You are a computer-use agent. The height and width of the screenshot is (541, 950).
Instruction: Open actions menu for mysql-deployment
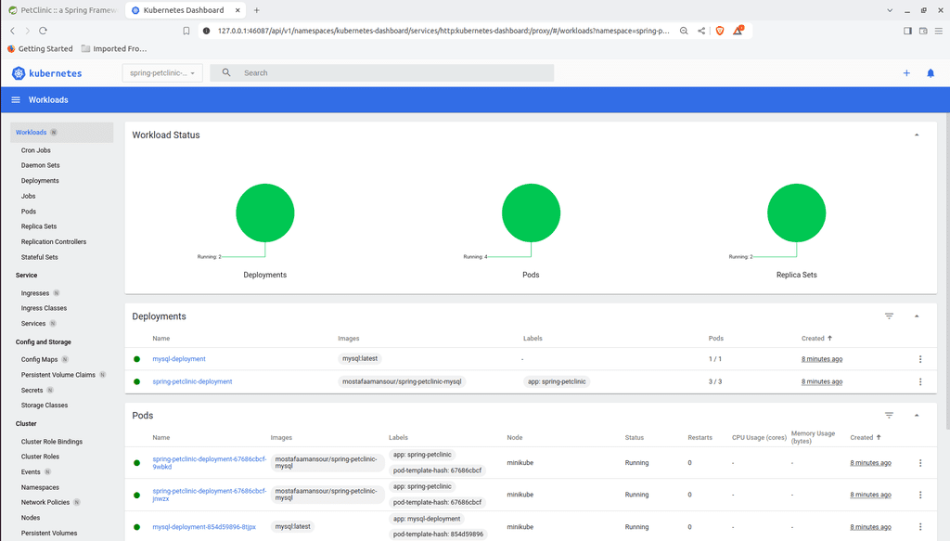[x=920, y=359]
